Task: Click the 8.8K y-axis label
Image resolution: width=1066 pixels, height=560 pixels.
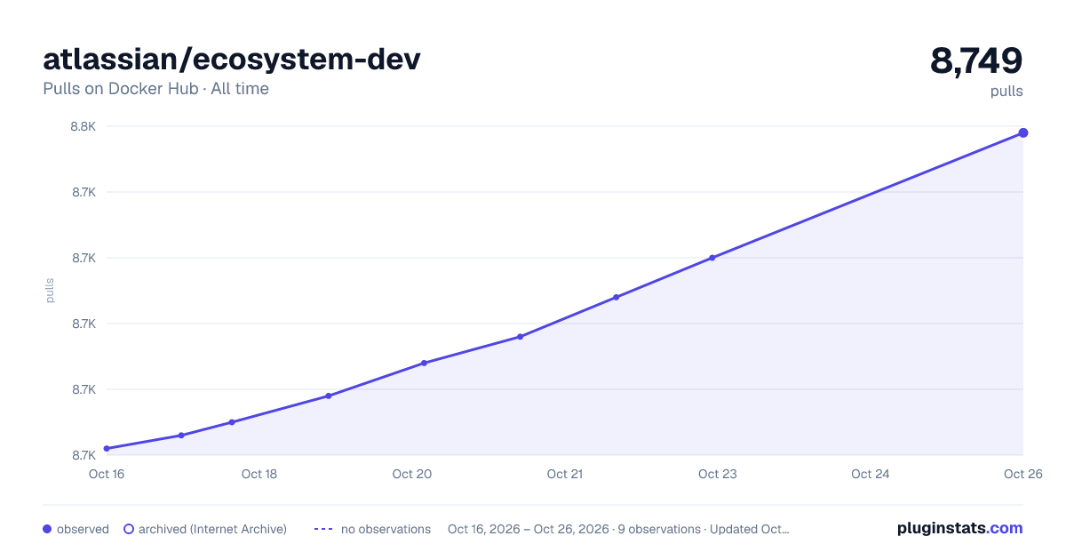Action: tap(84, 126)
